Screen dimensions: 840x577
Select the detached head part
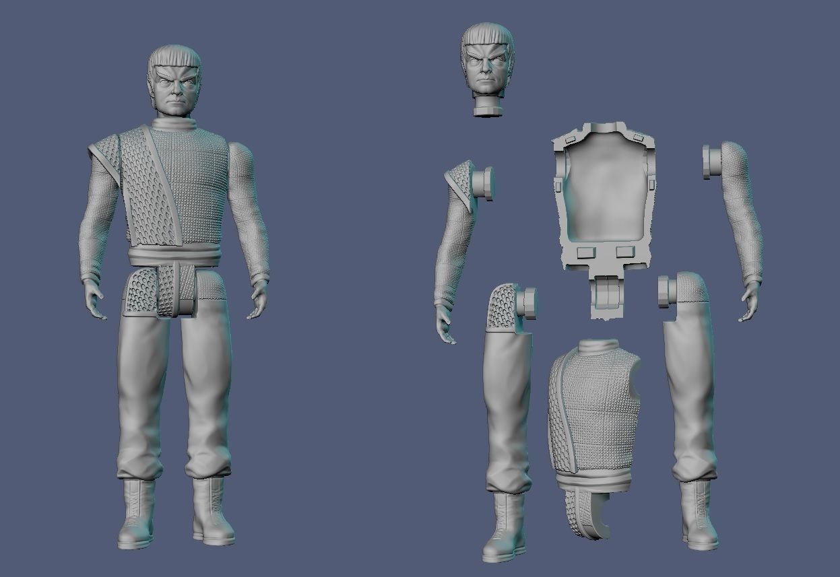(x=488, y=70)
